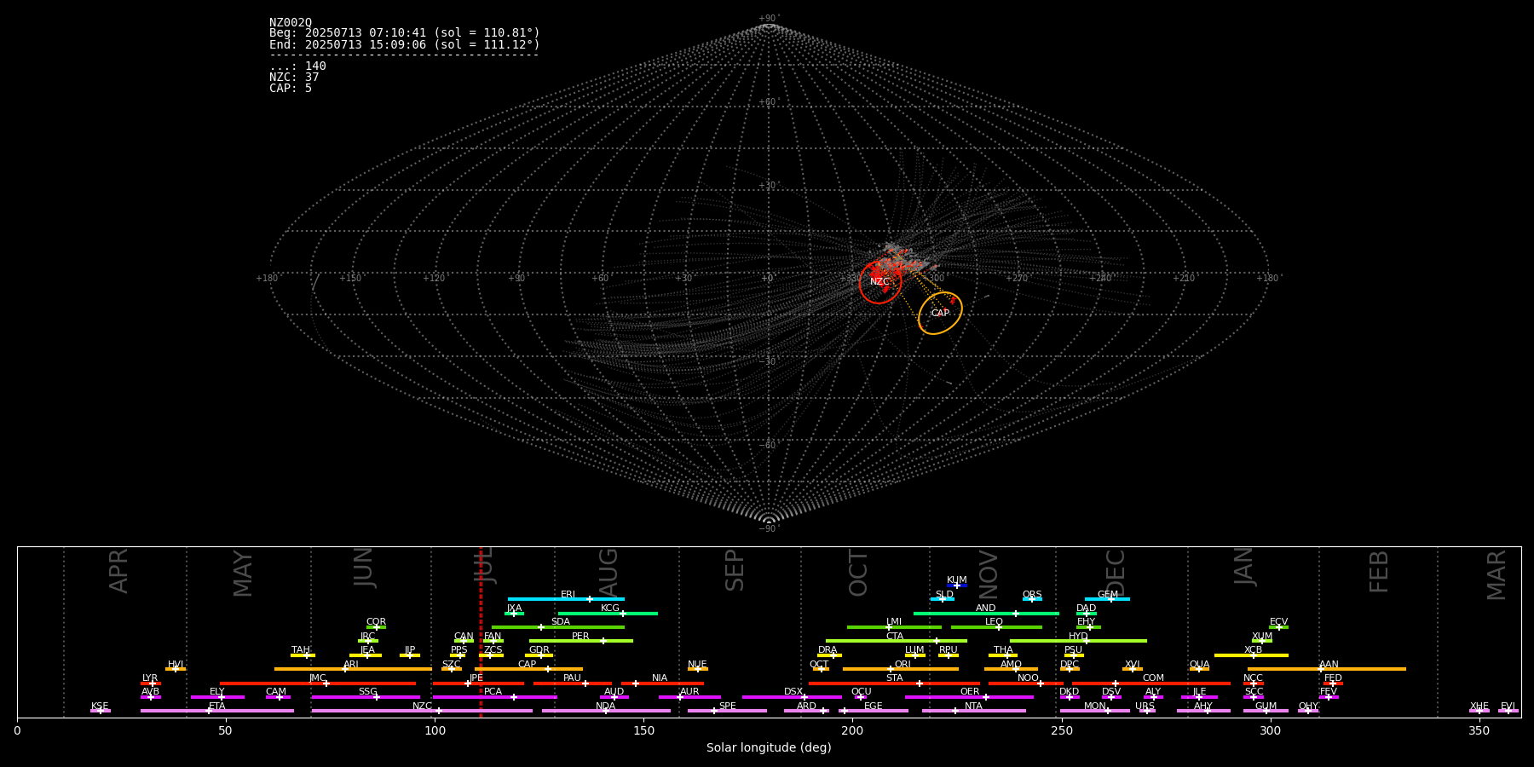
Task: Click the ORS shower label
Action: click(1032, 594)
